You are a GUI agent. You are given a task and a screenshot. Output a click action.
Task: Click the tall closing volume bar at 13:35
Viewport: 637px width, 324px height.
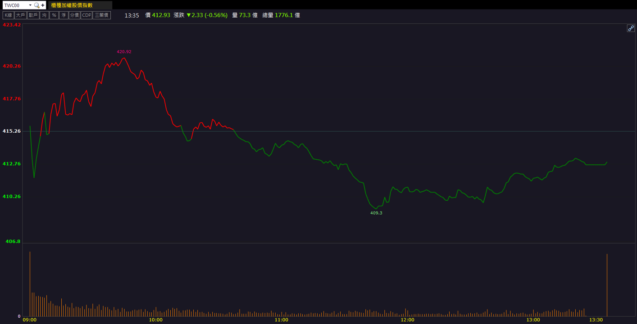click(x=607, y=285)
